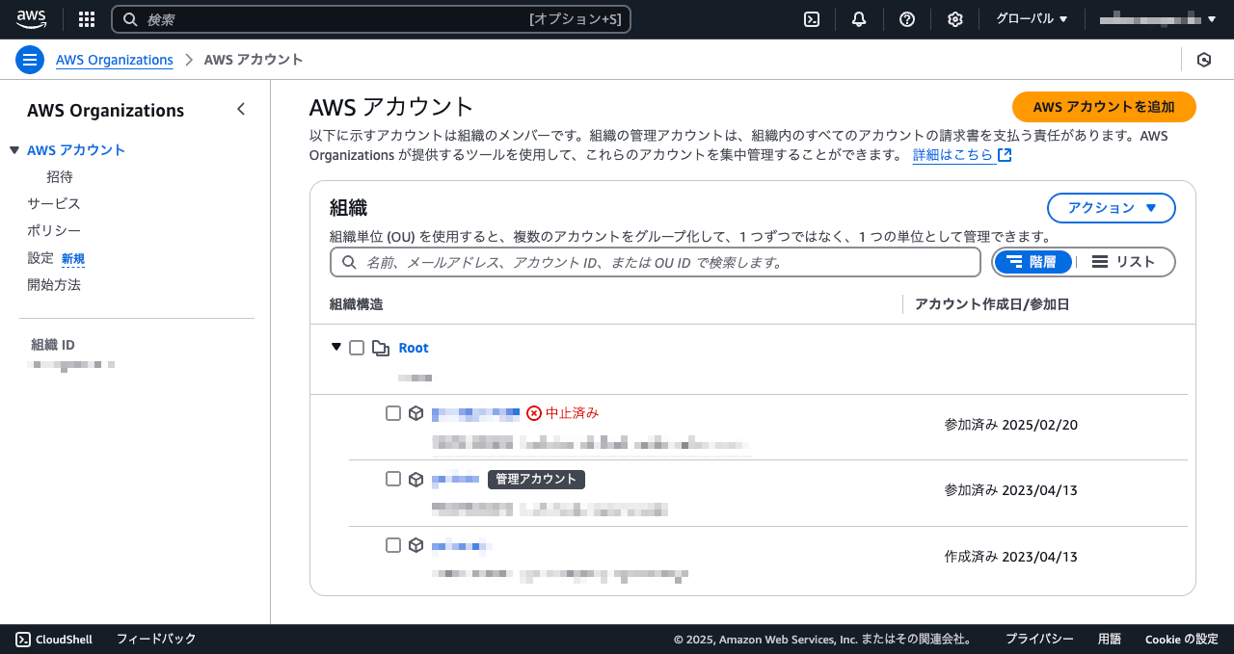
Task: Click the cube icon of the suspended account
Action: [x=416, y=413]
